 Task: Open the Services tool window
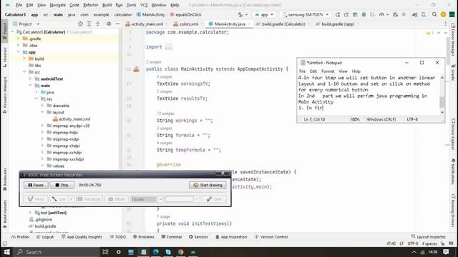(198, 237)
